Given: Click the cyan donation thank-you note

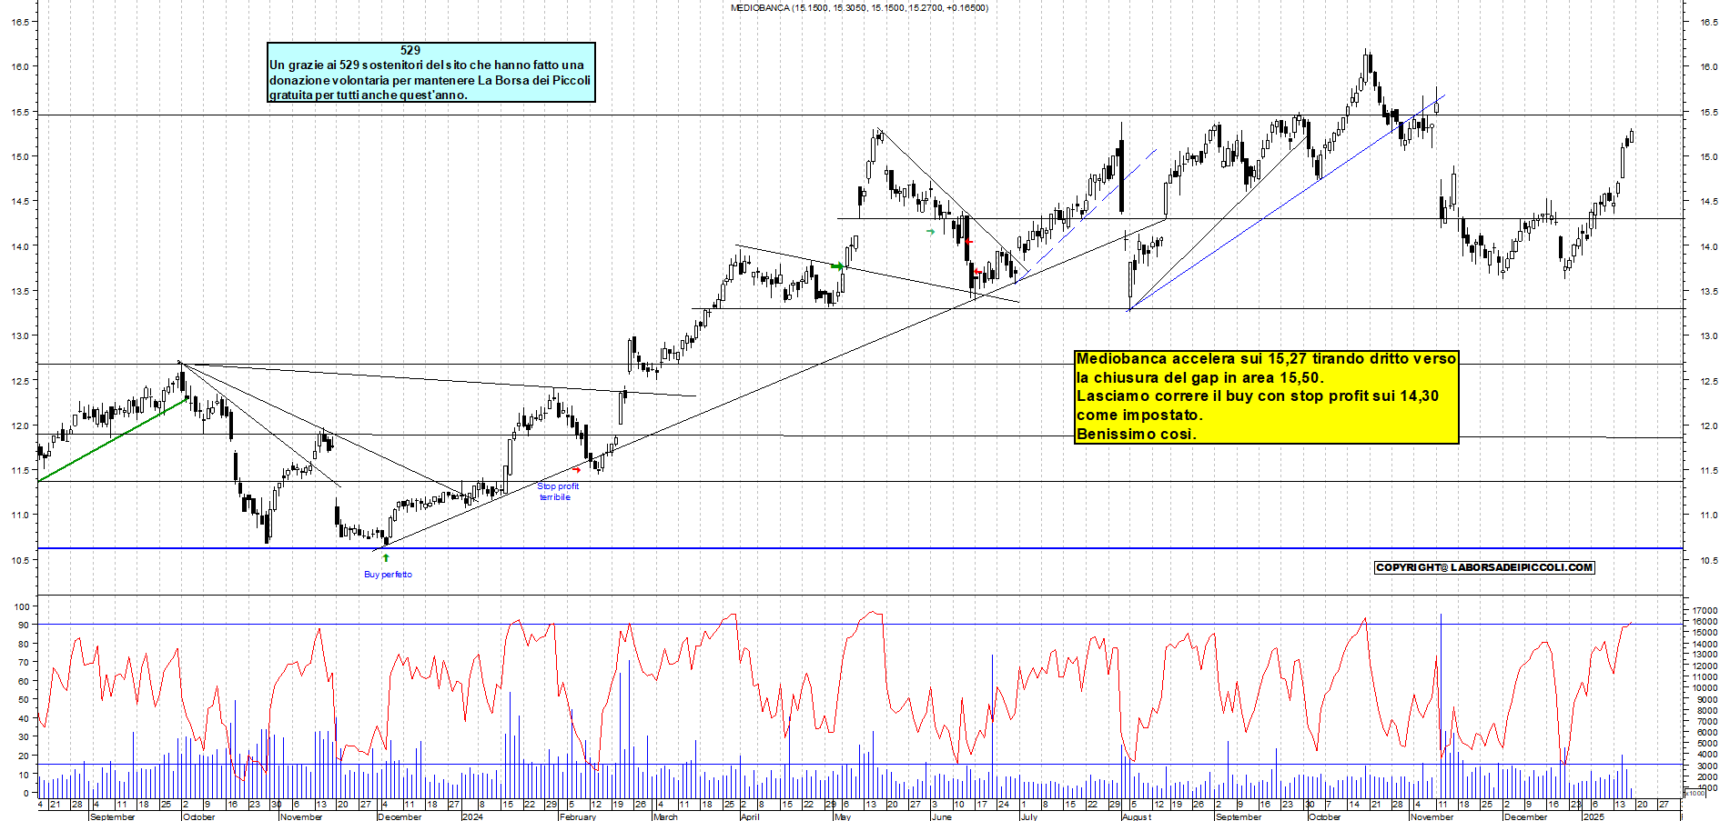Looking at the screenshot, I should 430,72.
